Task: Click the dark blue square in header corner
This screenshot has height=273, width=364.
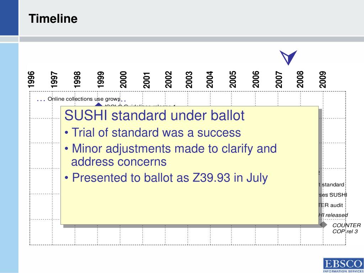Action: (9, 18)
